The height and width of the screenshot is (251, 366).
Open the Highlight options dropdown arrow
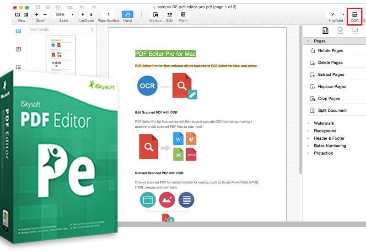click(x=343, y=15)
